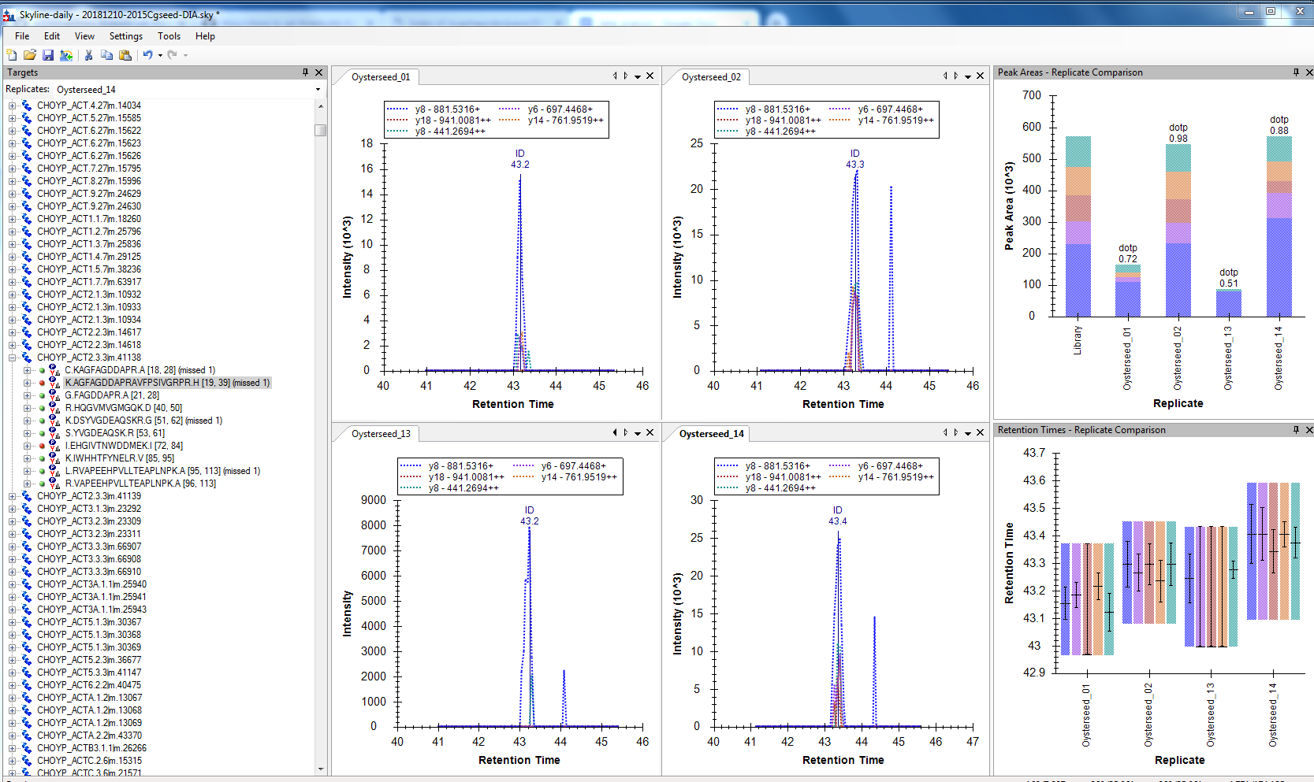Screen dimensions: 1314x782
Task: Toggle auto-hide on Retention Times panel
Action: pos(1295,430)
